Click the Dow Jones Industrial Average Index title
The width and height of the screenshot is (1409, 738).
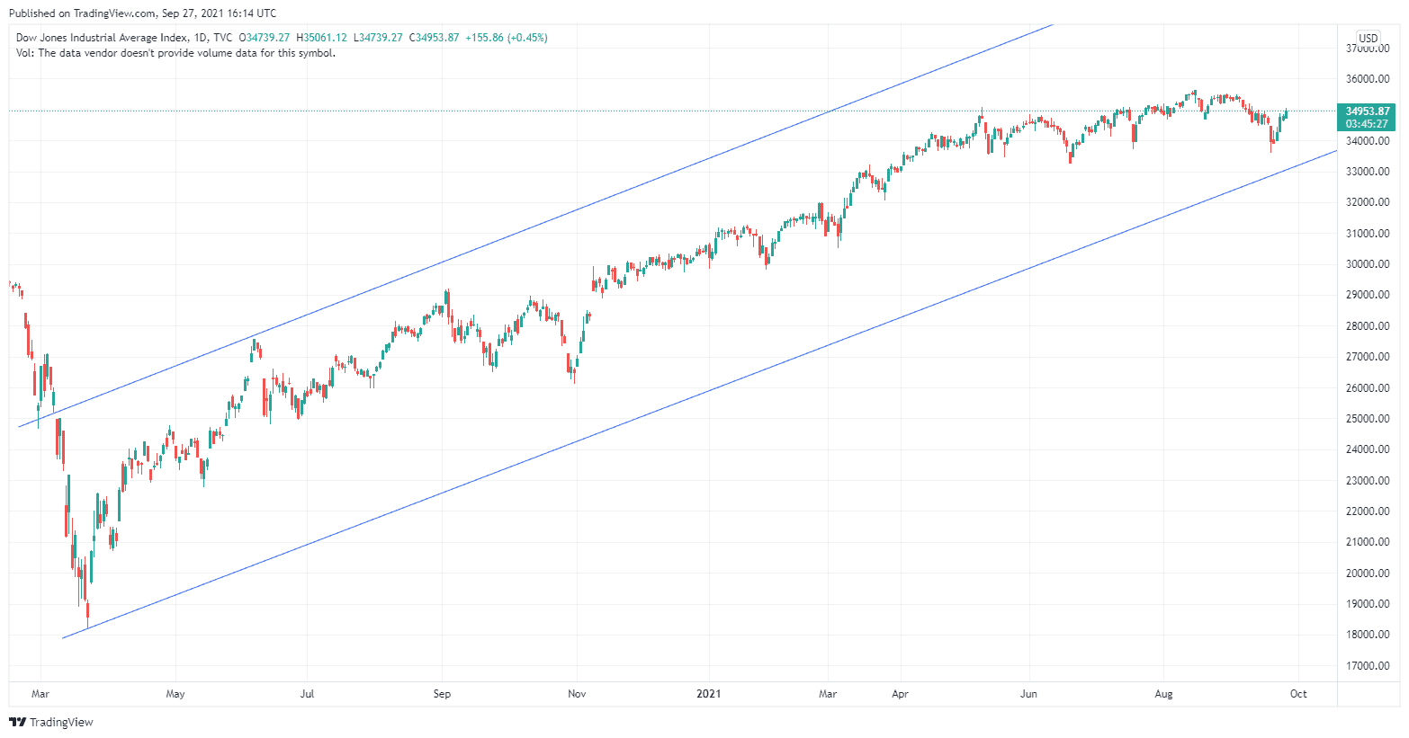[x=102, y=38]
